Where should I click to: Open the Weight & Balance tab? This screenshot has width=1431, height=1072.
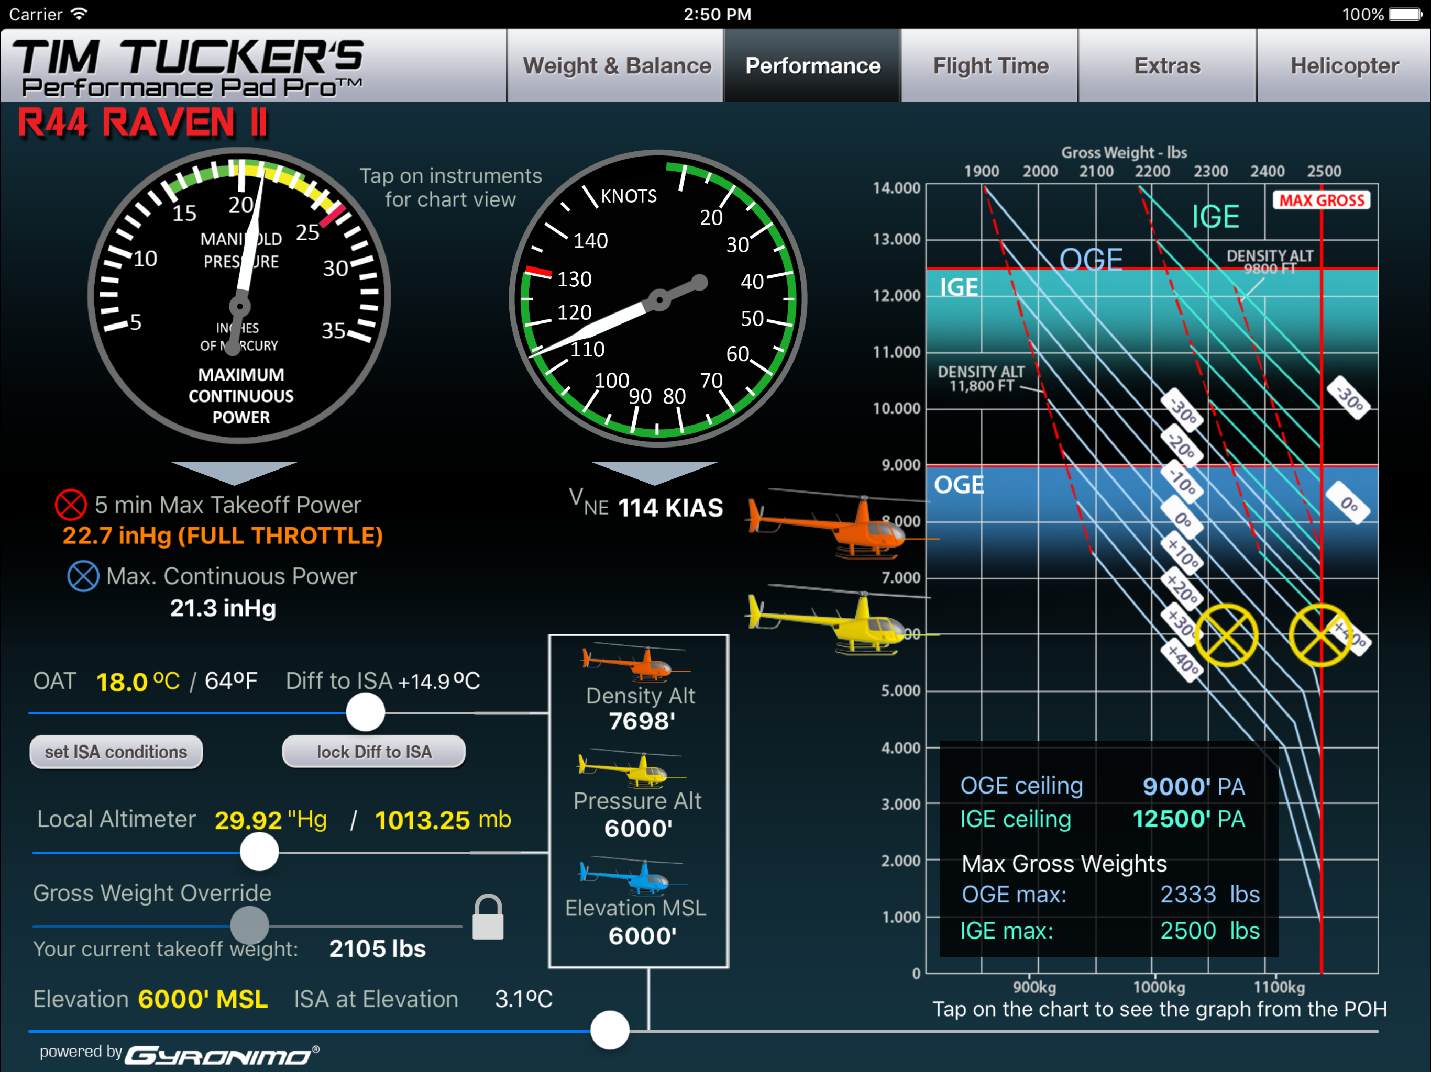point(615,65)
